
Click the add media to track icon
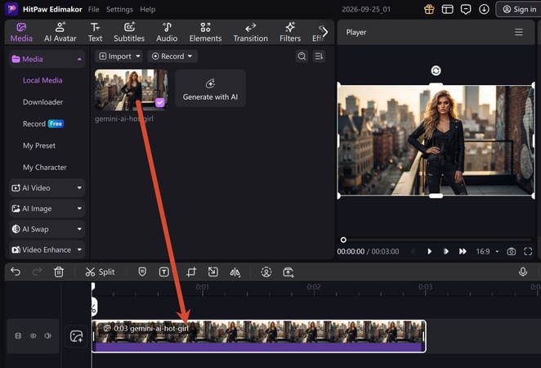(x=76, y=336)
